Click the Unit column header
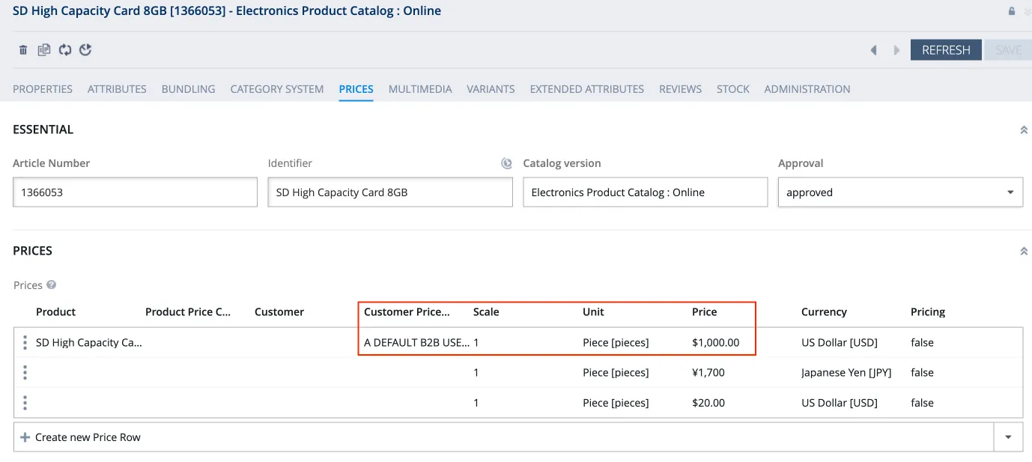The height and width of the screenshot is (462, 1032). 593,311
